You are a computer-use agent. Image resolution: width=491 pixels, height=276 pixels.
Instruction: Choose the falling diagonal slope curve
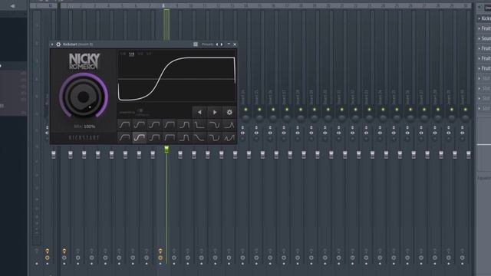[x=199, y=137]
